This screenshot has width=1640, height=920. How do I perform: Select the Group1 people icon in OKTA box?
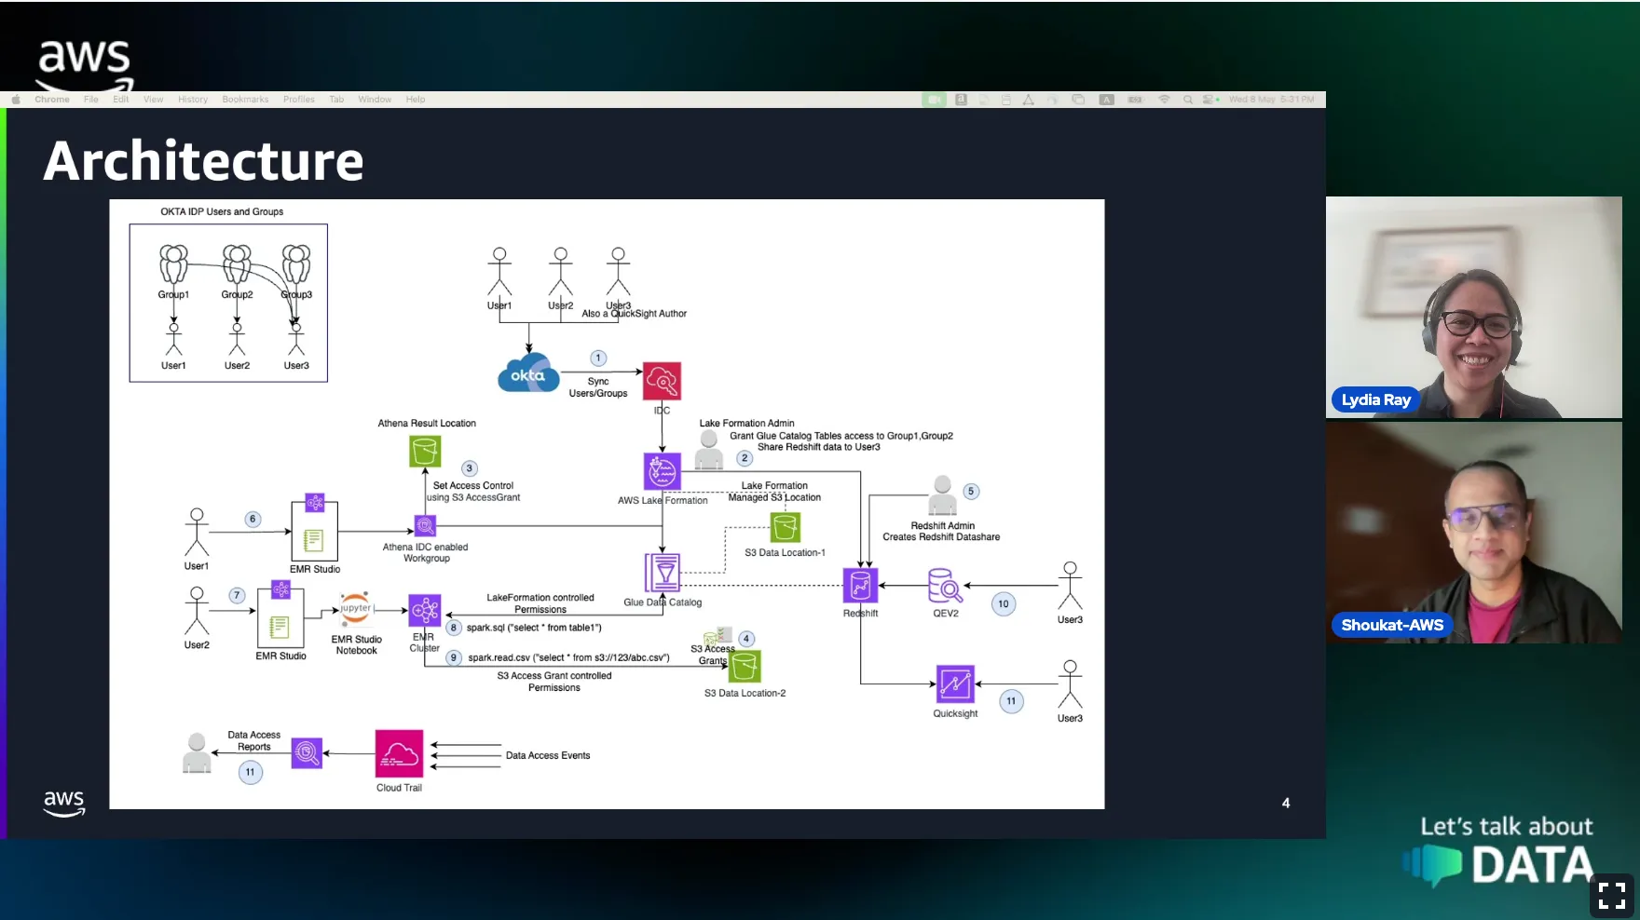[x=173, y=264]
